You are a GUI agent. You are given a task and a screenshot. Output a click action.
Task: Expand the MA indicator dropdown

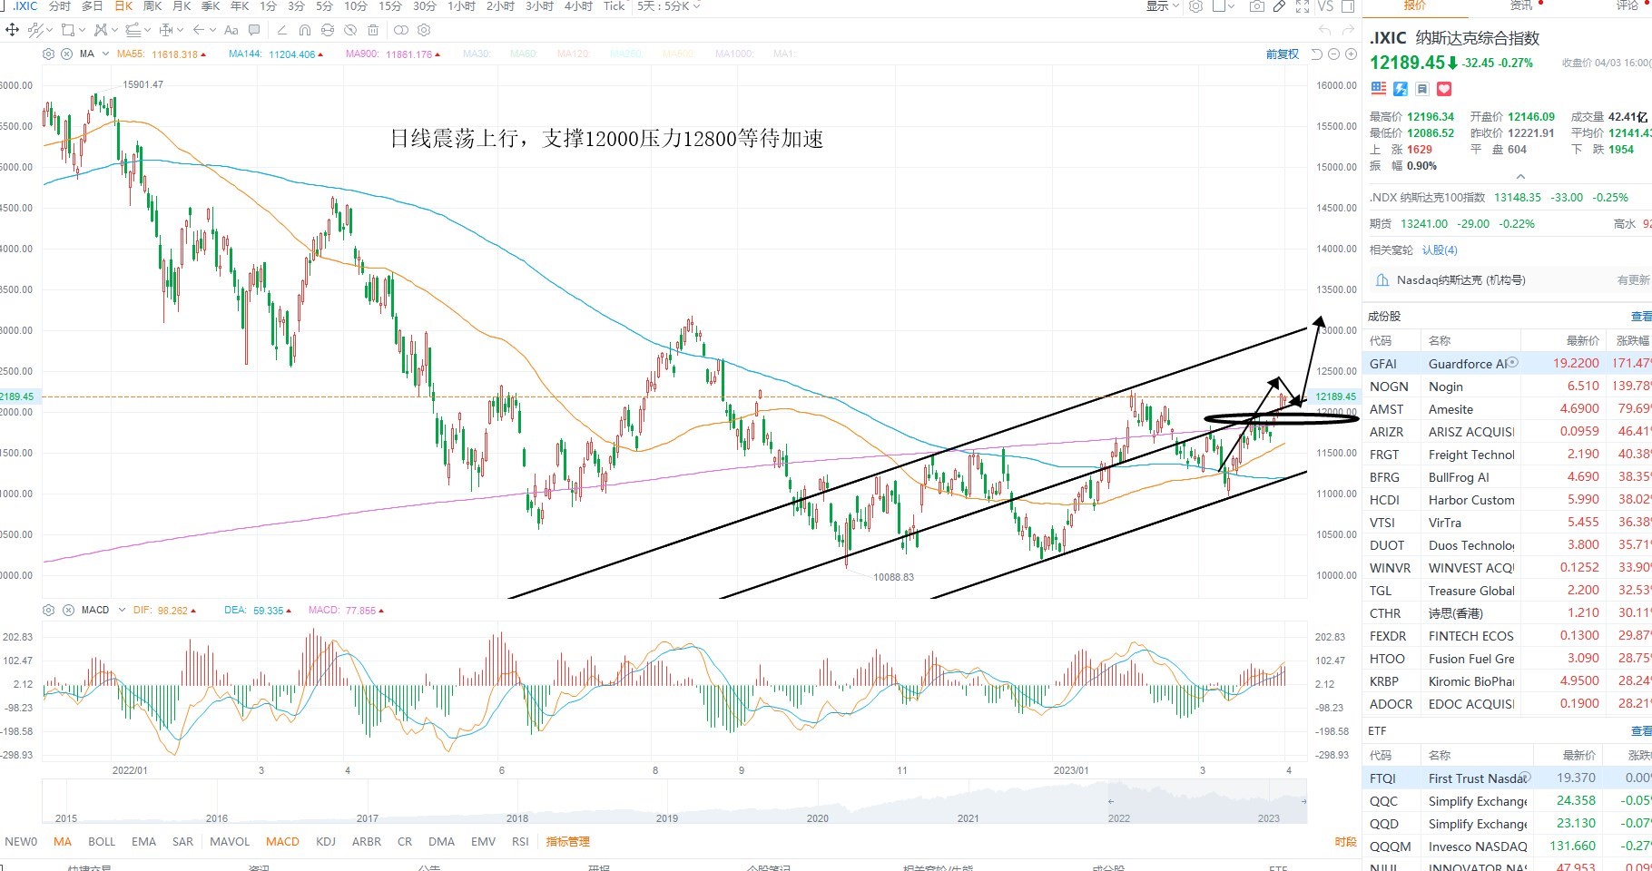[x=105, y=54]
